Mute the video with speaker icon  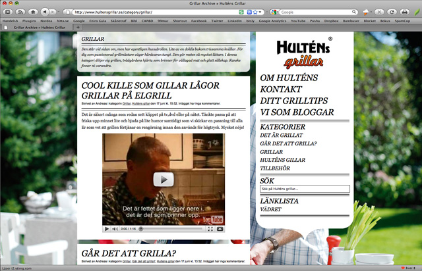coord(115,229)
